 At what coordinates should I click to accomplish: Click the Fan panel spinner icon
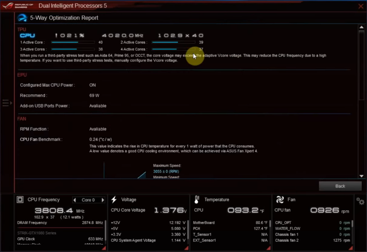click(x=280, y=200)
